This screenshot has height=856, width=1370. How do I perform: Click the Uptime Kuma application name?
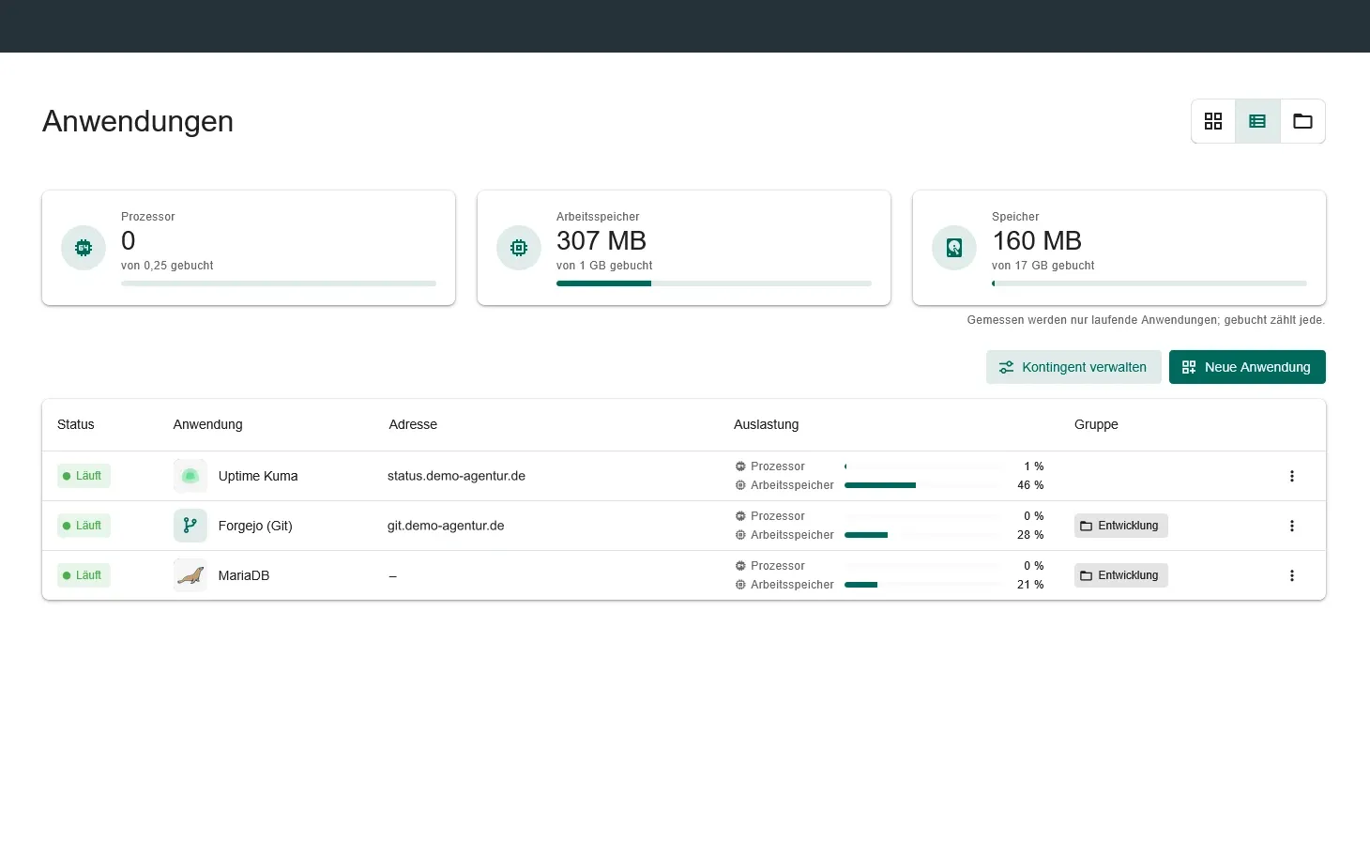pyautogui.click(x=258, y=476)
